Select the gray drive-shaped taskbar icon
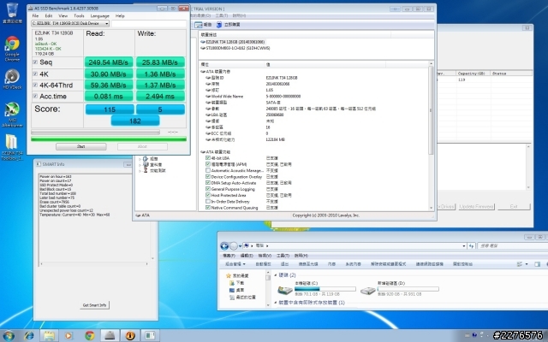This screenshot has width=548, height=342. [x=110, y=336]
